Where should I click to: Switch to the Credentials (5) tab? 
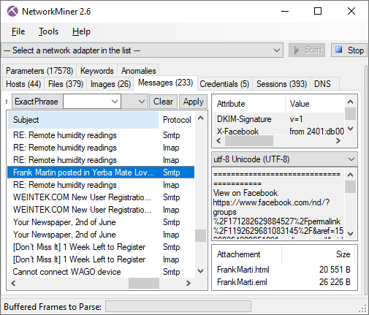pyautogui.click(x=224, y=84)
